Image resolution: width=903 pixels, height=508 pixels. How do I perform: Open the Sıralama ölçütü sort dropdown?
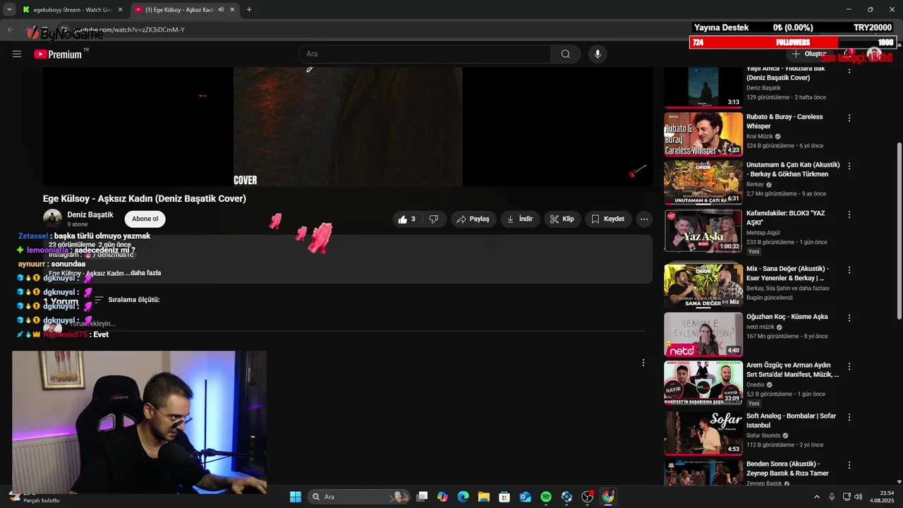coord(127,300)
